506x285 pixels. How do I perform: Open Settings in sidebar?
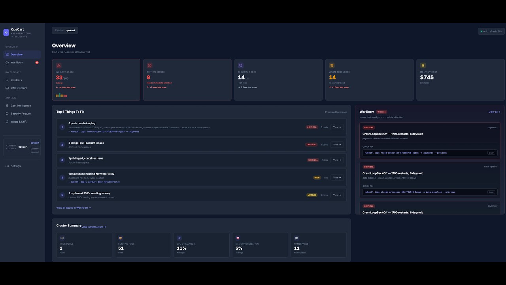pos(22,166)
